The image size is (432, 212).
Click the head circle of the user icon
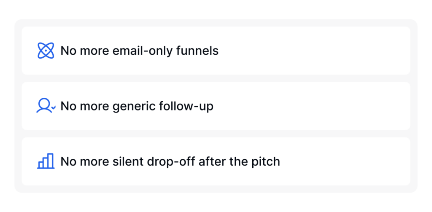[x=44, y=104]
